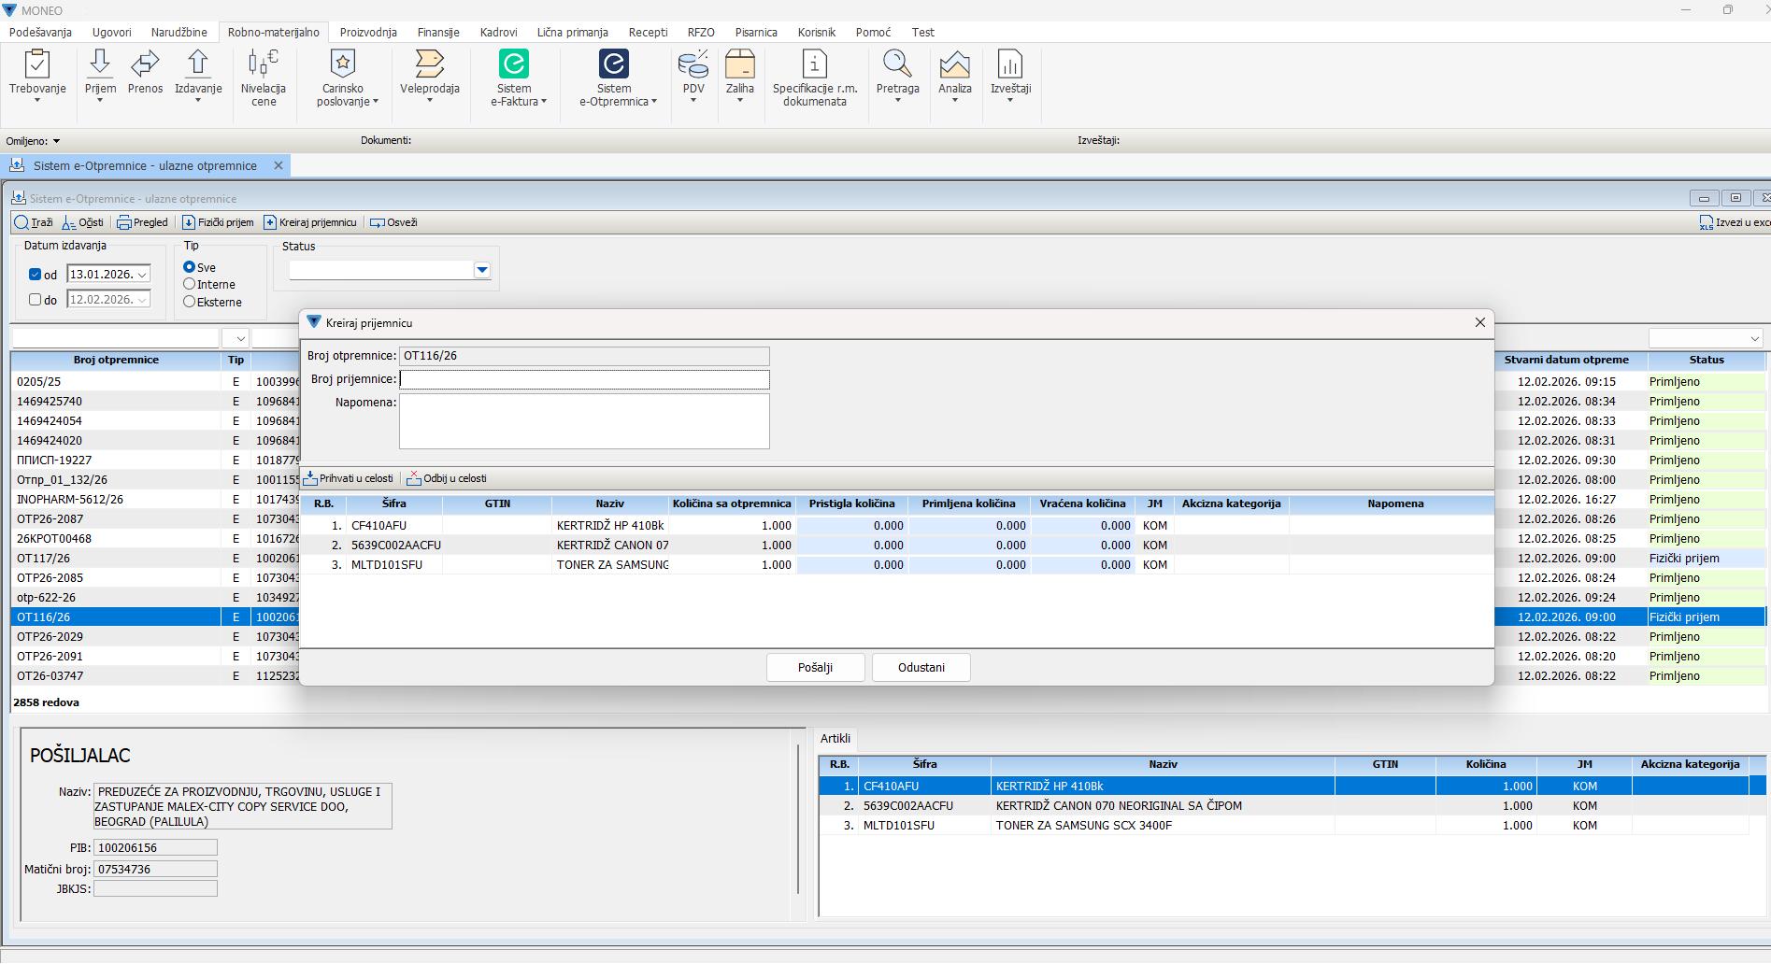Click the Nivelacija cene icon
The width and height of the screenshot is (1771, 964).
[263, 65]
